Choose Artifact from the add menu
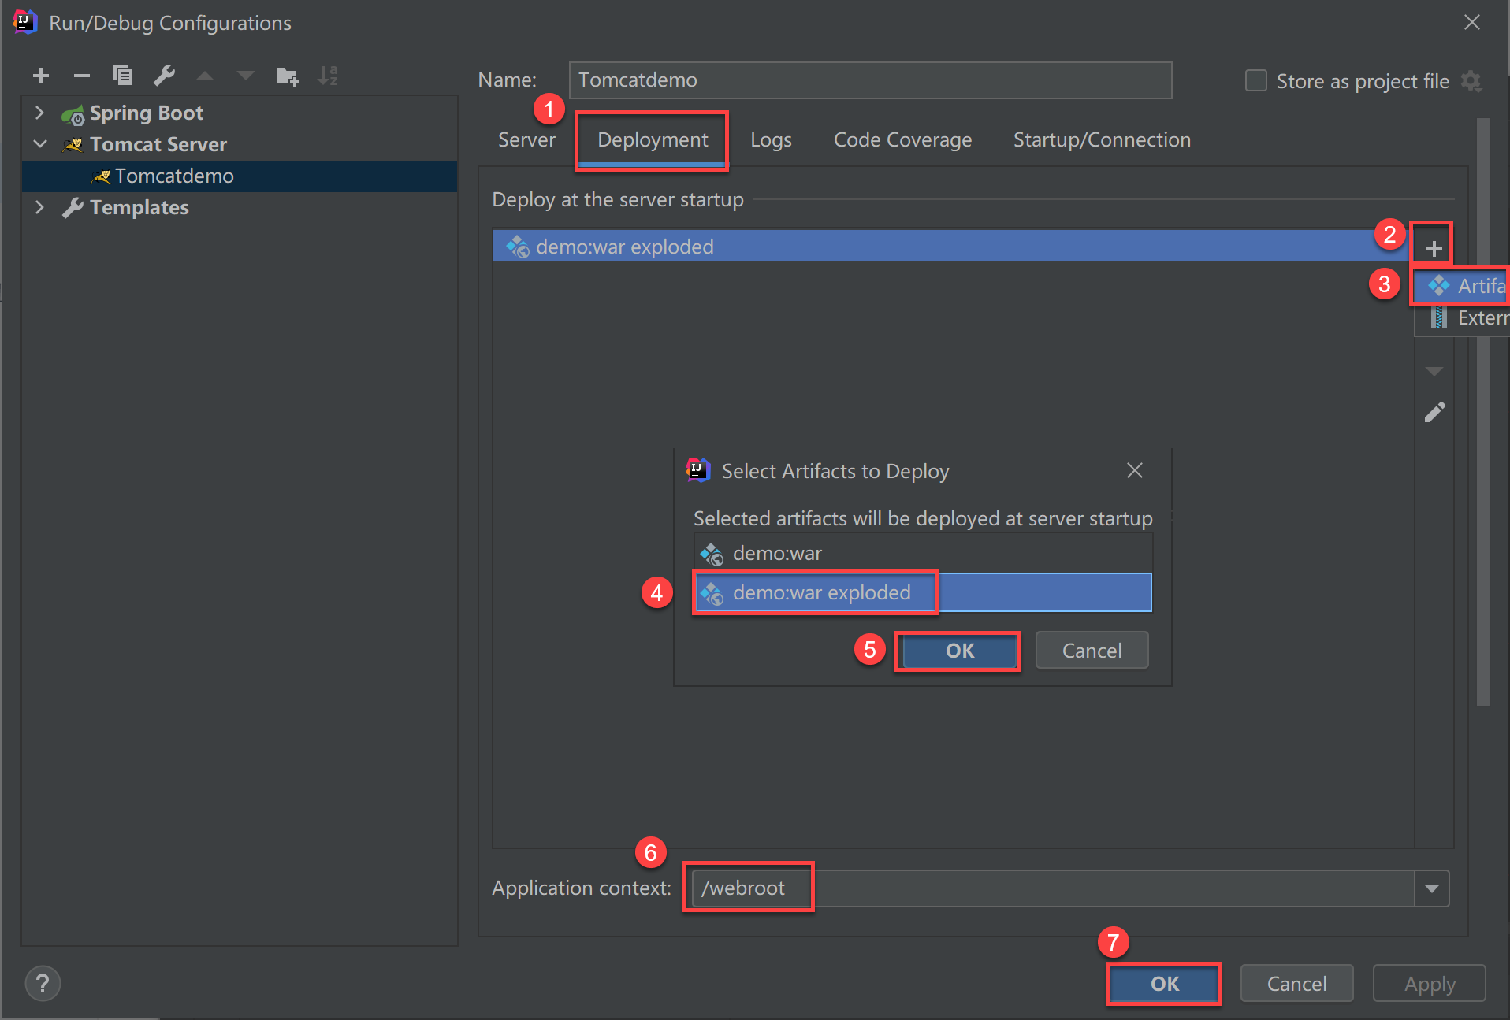The height and width of the screenshot is (1020, 1510). pos(1463,286)
